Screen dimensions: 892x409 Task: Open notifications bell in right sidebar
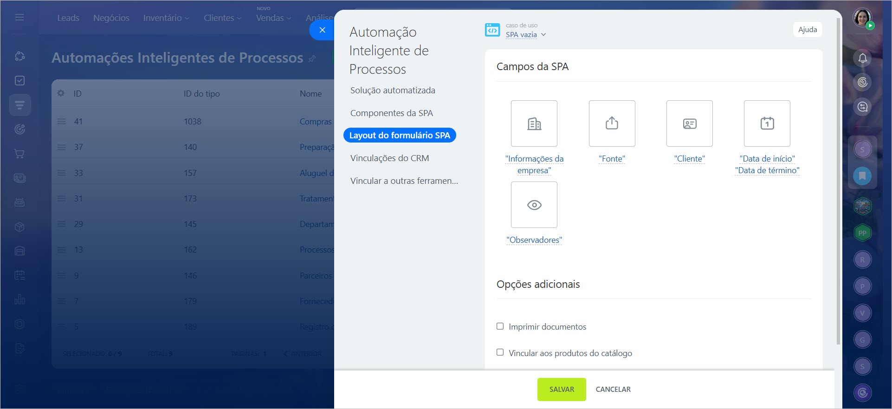pyautogui.click(x=862, y=58)
